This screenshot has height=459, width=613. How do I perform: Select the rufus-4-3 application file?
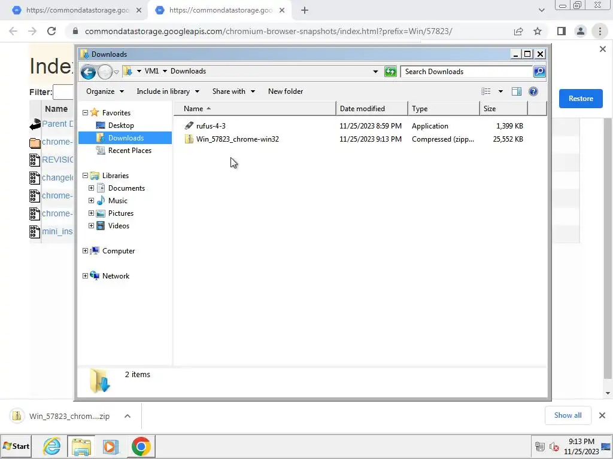tap(211, 126)
